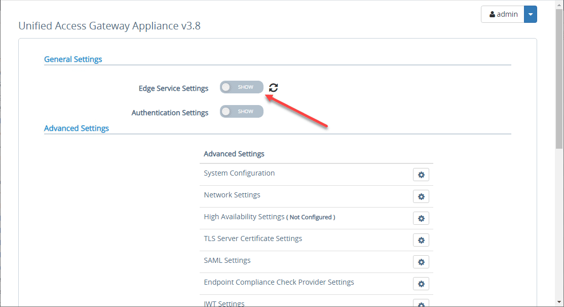Image resolution: width=564 pixels, height=307 pixels.
Task: Open TLS Server Certificate Settings gear
Action: (421, 240)
